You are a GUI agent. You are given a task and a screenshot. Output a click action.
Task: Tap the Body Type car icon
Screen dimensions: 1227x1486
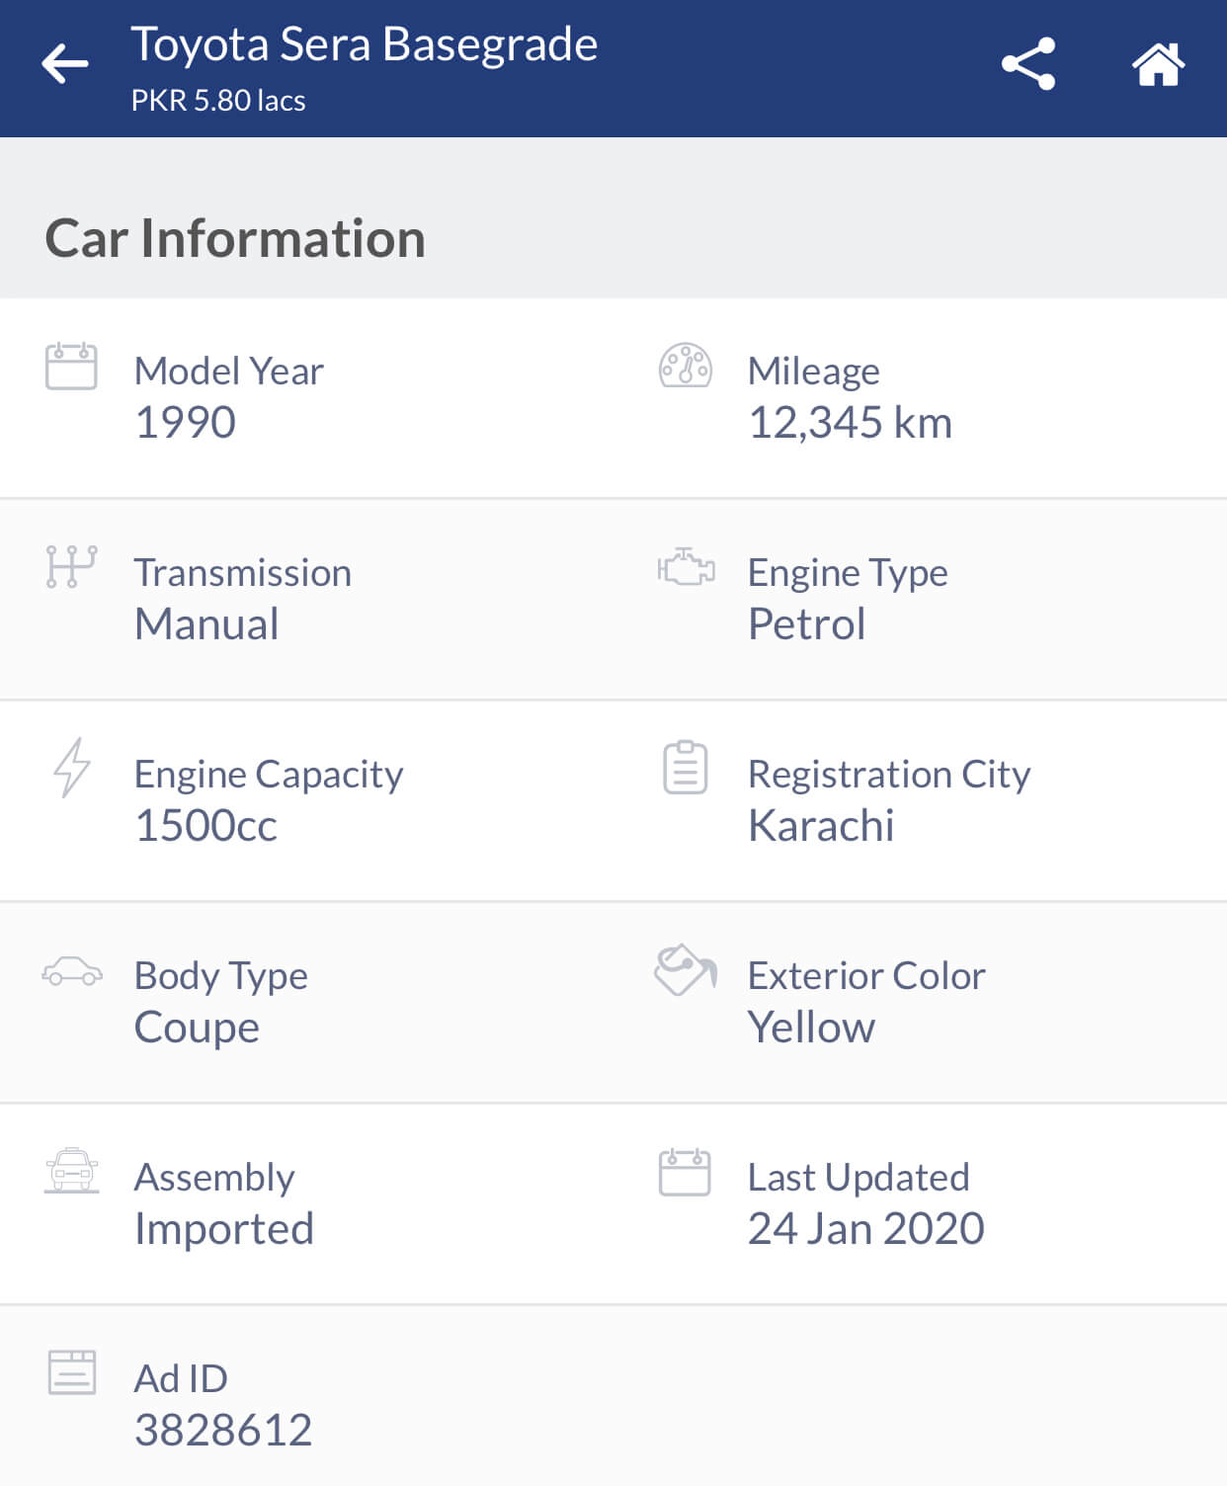pos(71,971)
